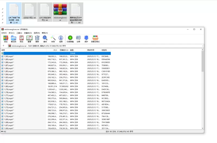This screenshot has width=217, height=143.
Task: Click the 解压到 (Extract To) toolbar icon
Action: coord(14,38)
